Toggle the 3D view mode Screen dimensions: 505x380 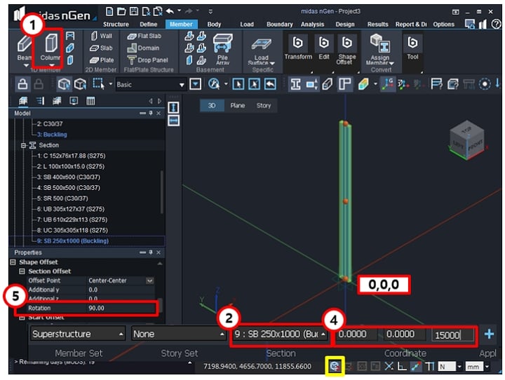(212, 106)
